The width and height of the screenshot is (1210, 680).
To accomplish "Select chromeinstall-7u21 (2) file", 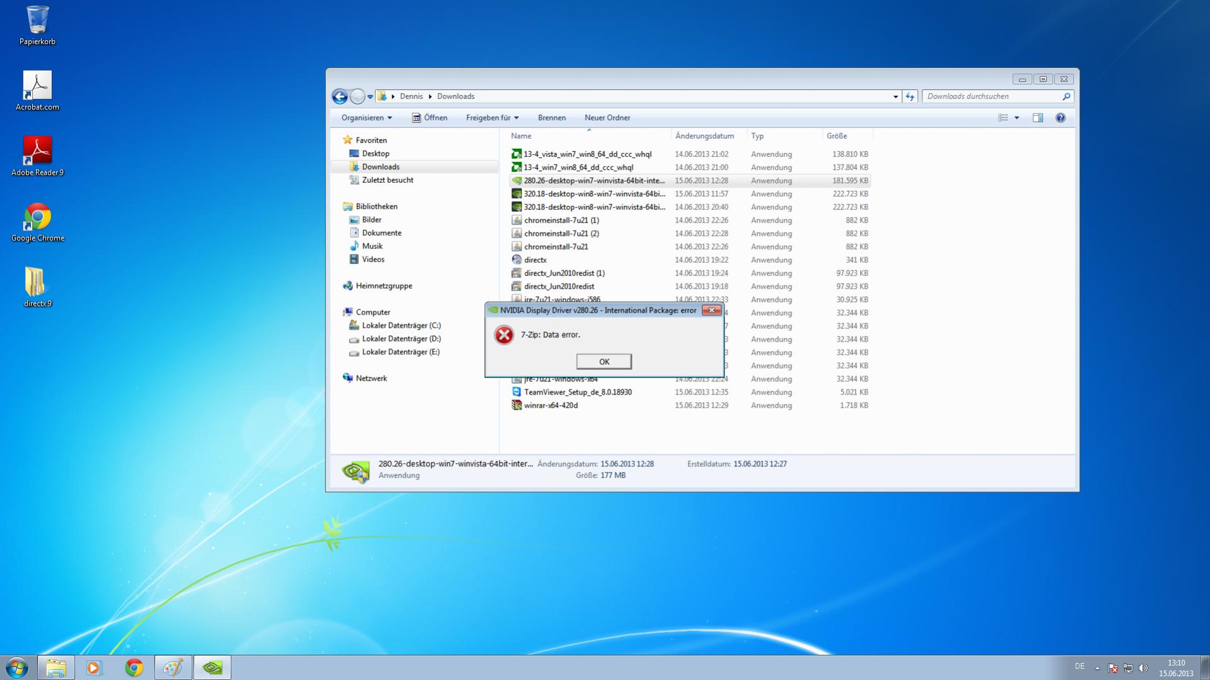I will [689, 234].
